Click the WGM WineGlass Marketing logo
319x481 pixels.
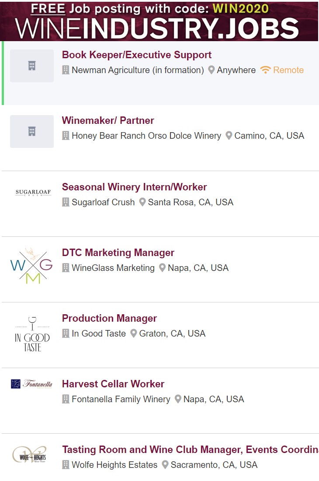(31, 267)
